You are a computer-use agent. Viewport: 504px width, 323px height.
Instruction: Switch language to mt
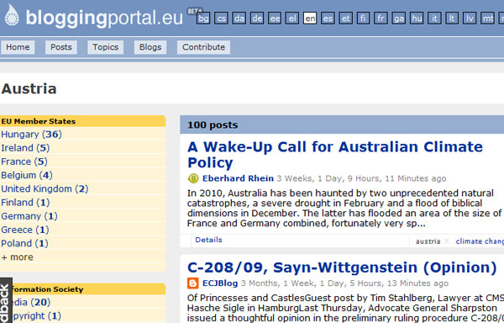(x=487, y=19)
